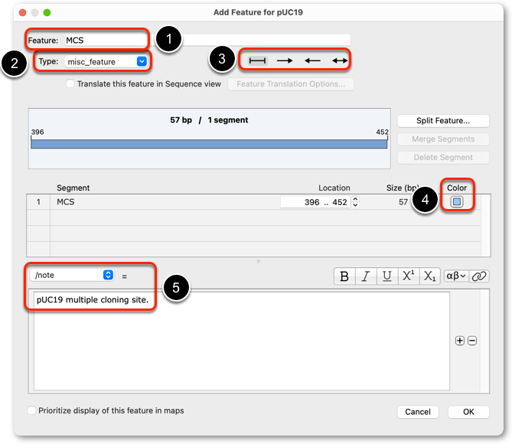Choose the reverse arrow directionality
The width and height of the screenshot is (512, 444).
tap(312, 60)
